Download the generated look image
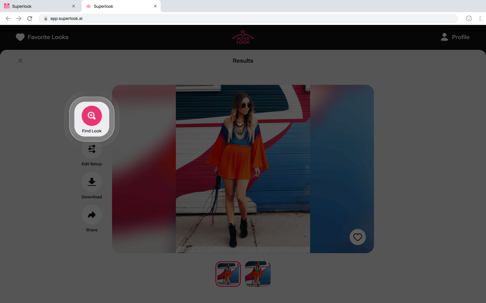This screenshot has width=486, height=303. click(x=91, y=182)
